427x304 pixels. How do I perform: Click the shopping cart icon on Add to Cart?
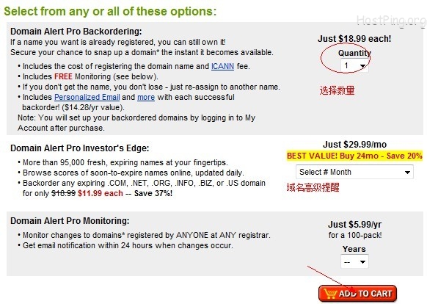[x=331, y=294]
